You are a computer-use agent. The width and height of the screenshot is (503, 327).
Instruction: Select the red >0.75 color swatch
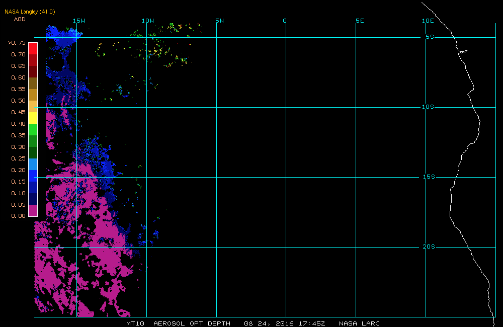tap(33, 48)
